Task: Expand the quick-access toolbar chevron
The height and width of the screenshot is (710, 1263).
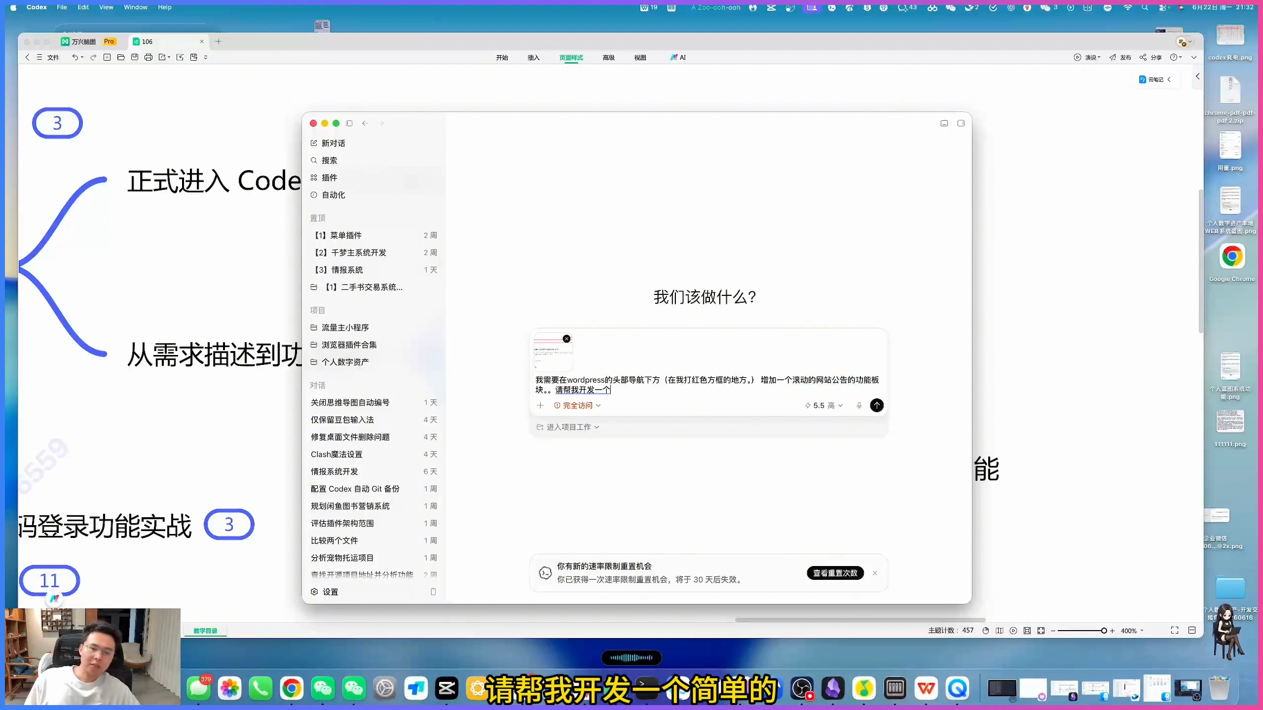Action: pyautogui.click(x=206, y=57)
